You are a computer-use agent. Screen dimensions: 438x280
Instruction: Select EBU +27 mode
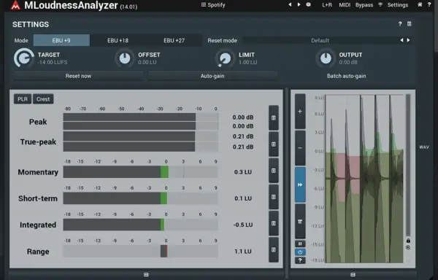pyautogui.click(x=174, y=40)
